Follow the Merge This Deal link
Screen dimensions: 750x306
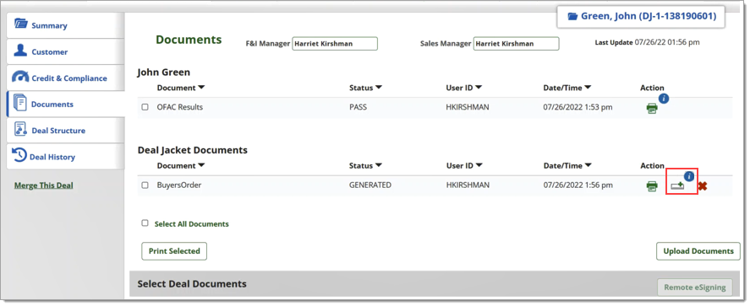43,185
